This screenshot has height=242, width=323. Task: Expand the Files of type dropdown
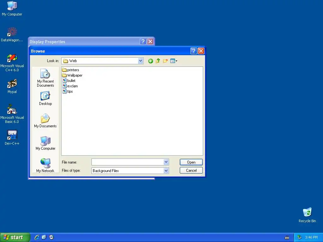(x=166, y=170)
